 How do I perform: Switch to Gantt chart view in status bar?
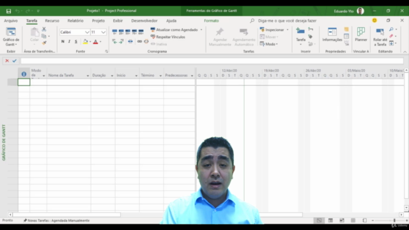point(319,220)
